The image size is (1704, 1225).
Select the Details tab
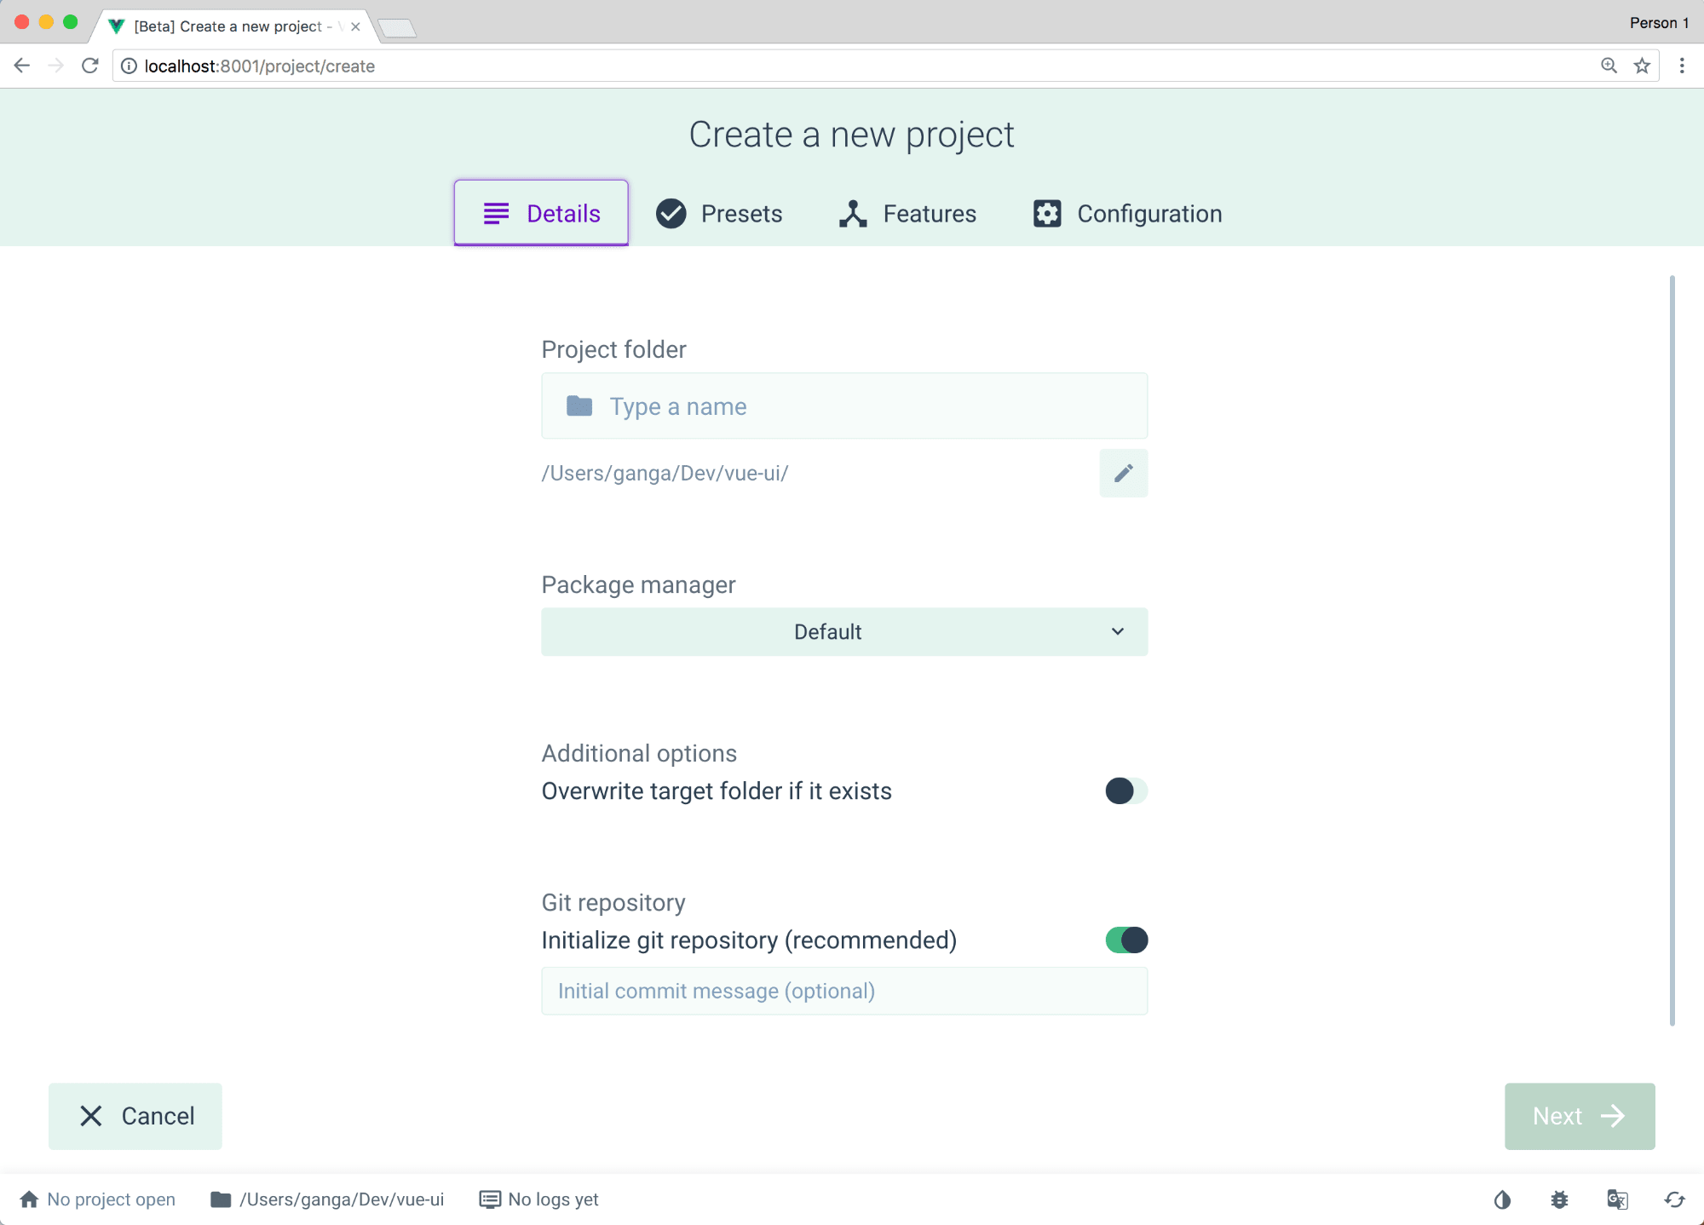541,213
